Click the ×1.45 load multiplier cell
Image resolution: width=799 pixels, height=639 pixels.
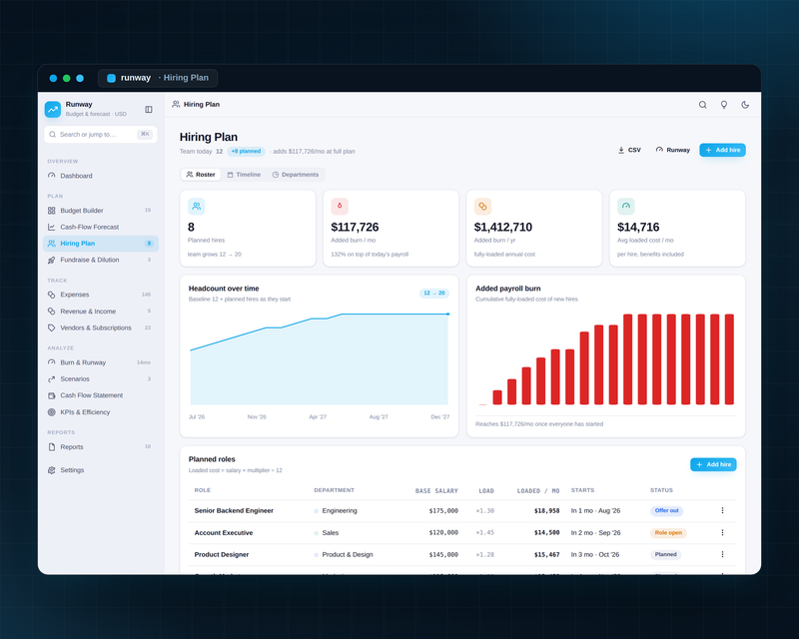484,532
